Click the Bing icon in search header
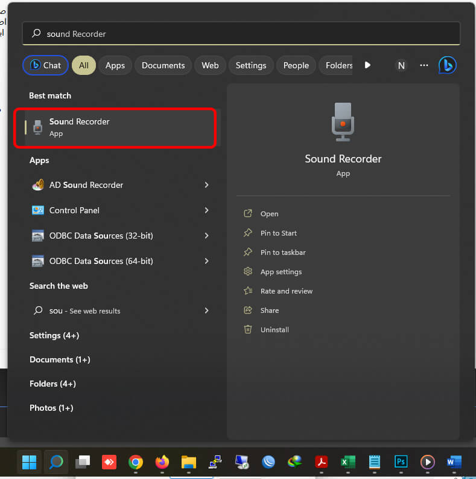Screen dimensions: 476x479 tap(447, 65)
